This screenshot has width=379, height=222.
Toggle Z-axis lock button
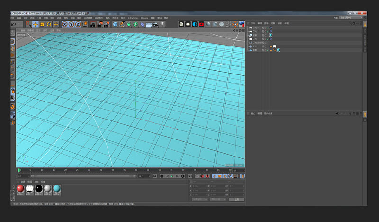coord(78,24)
